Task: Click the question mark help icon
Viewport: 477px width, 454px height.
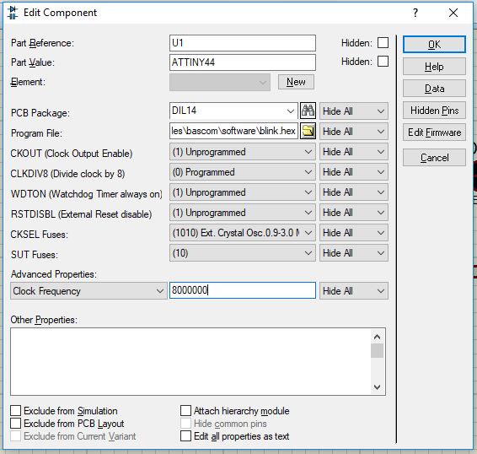Action: tap(415, 13)
